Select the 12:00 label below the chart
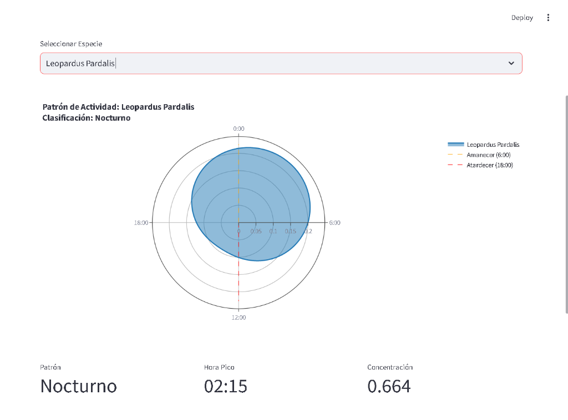 click(239, 317)
